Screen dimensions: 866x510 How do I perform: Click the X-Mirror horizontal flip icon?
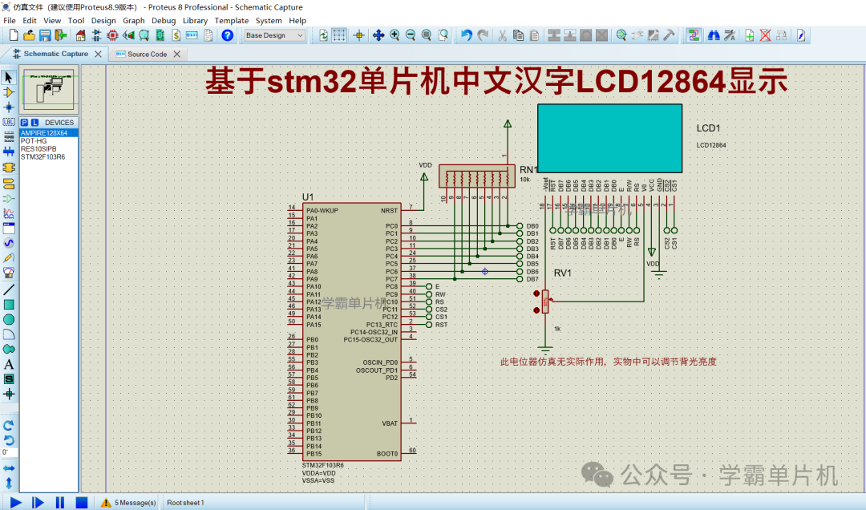(x=8, y=468)
